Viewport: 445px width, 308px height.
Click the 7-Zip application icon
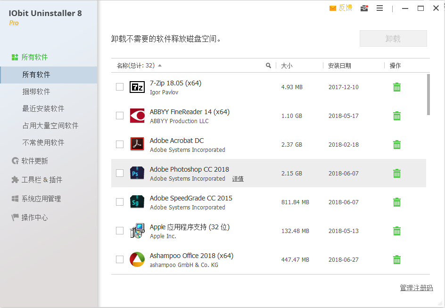pos(137,87)
